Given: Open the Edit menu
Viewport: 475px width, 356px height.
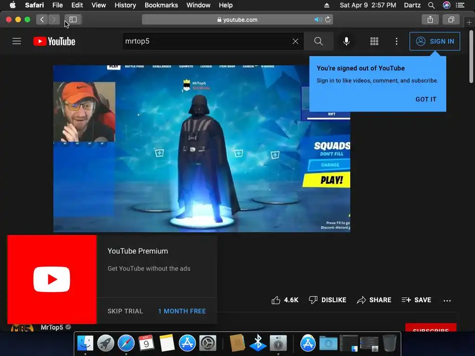Looking at the screenshot, I should tap(77, 5).
